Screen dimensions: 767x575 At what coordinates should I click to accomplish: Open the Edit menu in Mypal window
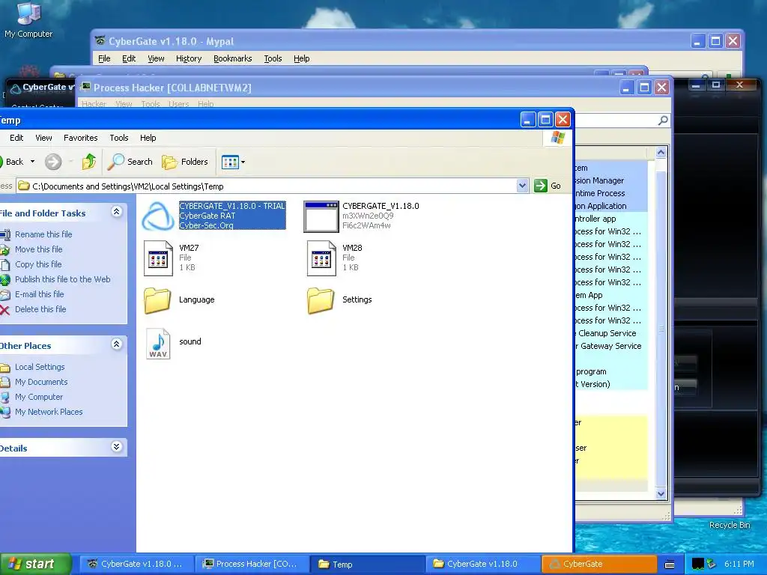[x=129, y=58]
